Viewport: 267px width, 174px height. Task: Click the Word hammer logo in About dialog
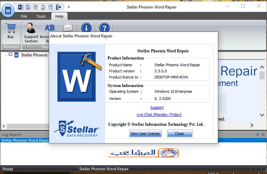point(79,77)
